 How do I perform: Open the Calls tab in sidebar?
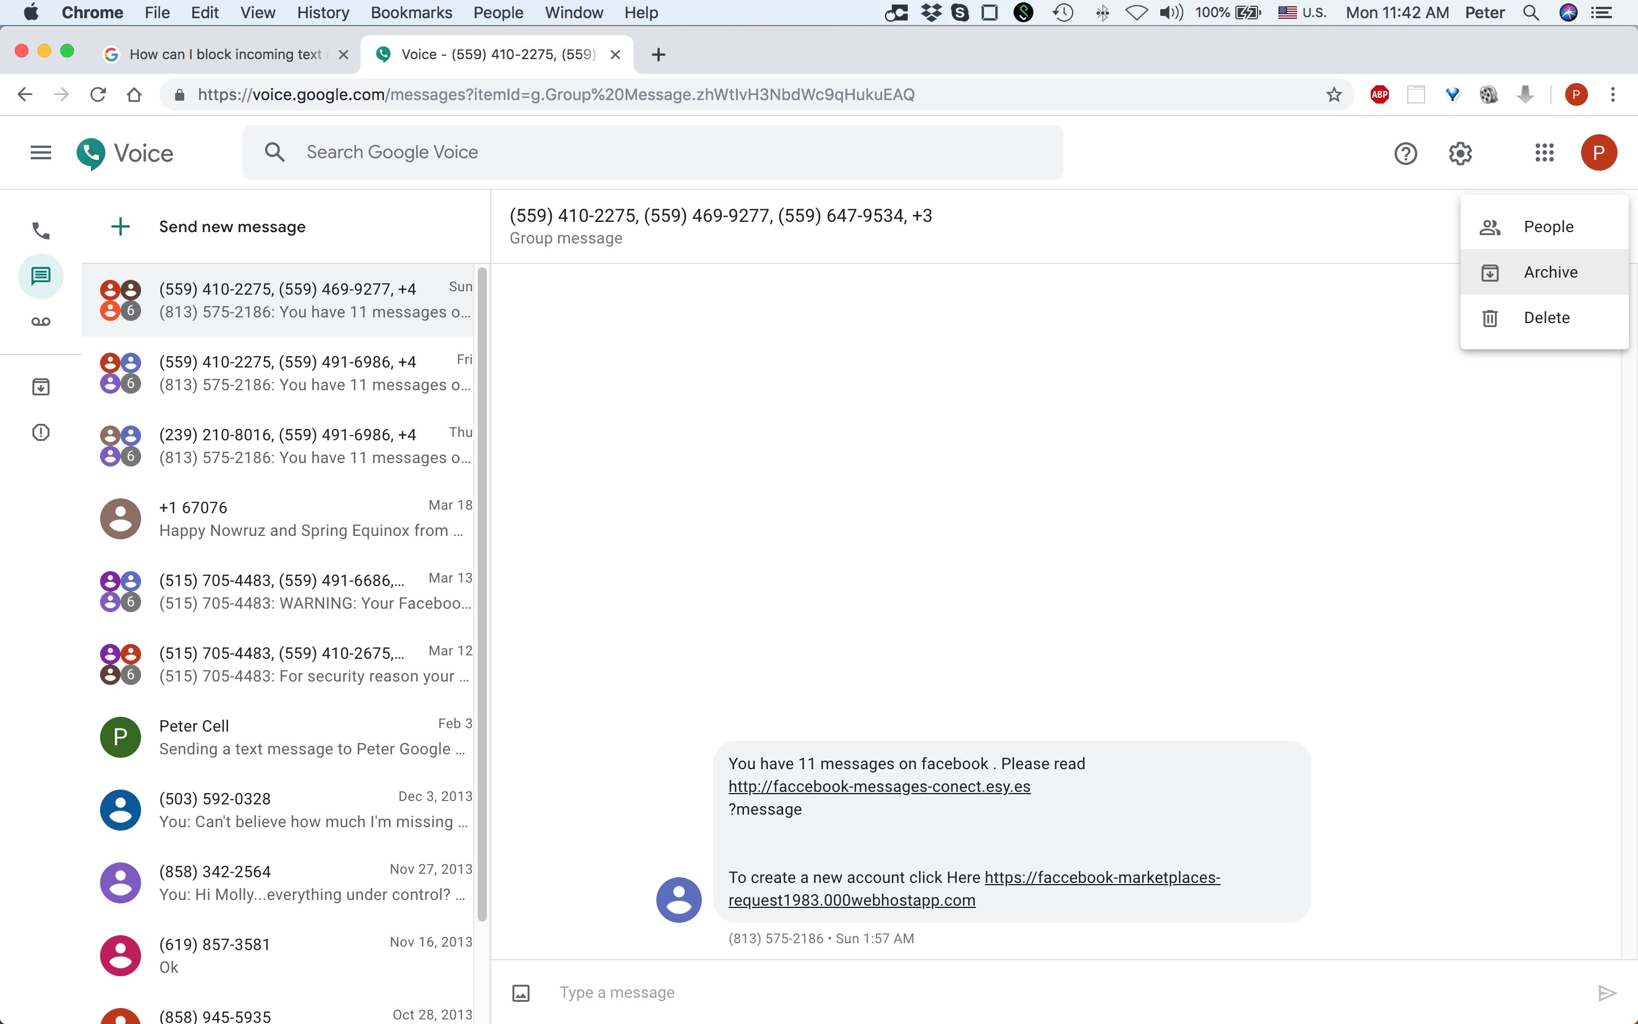point(40,231)
